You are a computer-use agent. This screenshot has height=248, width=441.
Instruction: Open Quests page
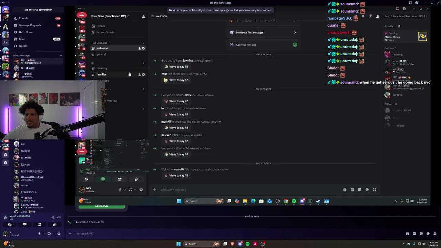(x=37, y=46)
